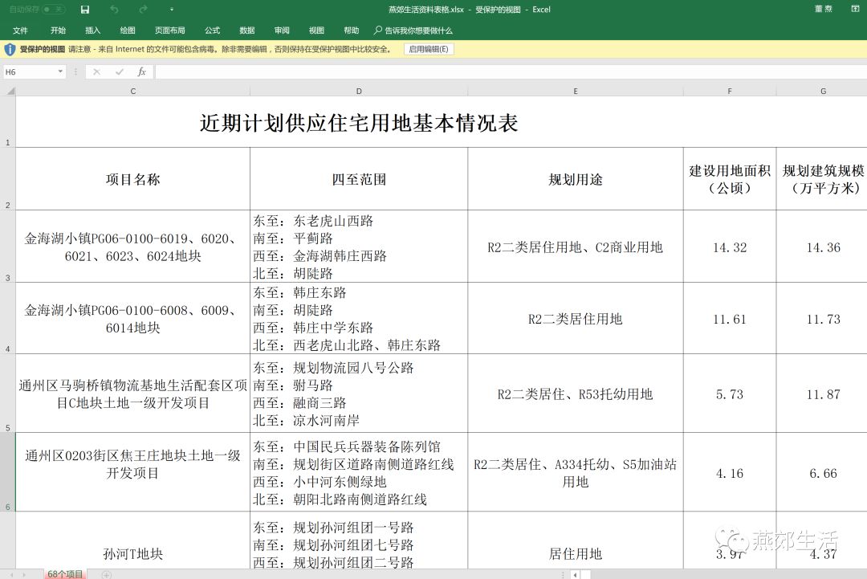Click the protected view shield icon
The height and width of the screenshot is (579, 867).
point(10,49)
